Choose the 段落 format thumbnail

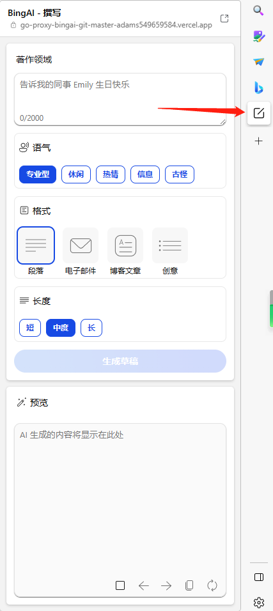click(x=36, y=245)
